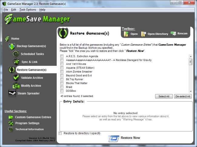
Task: Click the Validate Archive checkmark icon
Action: tap(16, 78)
